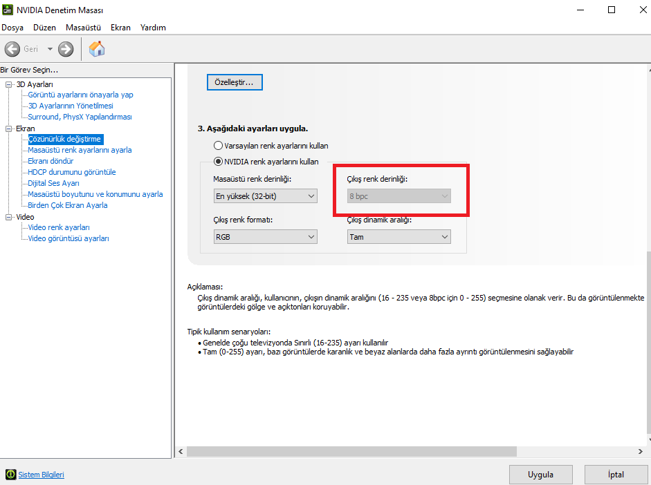Click the İptal button
651x485 pixels.
coord(616,475)
